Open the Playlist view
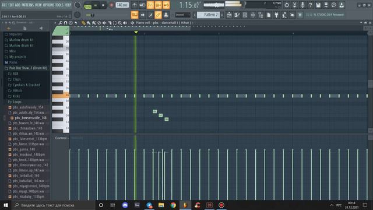 [x=229, y=15]
